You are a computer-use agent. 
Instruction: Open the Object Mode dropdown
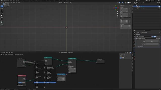pyautogui.click(x=7, y=2)
